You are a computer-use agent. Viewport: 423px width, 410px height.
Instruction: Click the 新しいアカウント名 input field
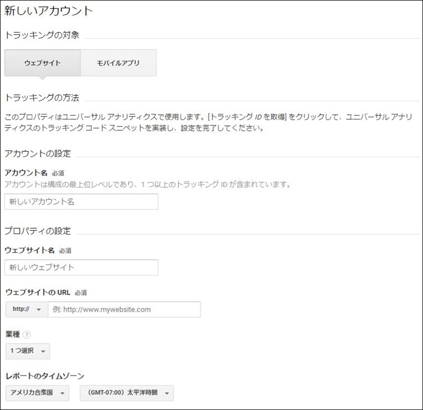[81, 202]
